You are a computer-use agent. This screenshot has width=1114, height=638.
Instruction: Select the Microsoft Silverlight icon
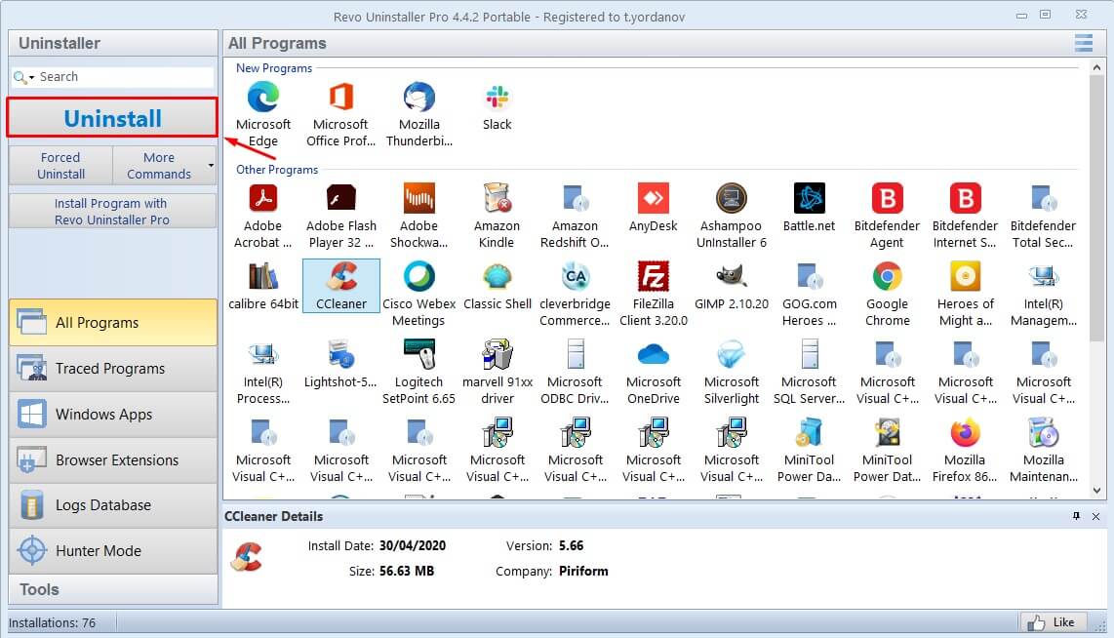[x=731, y=354]
